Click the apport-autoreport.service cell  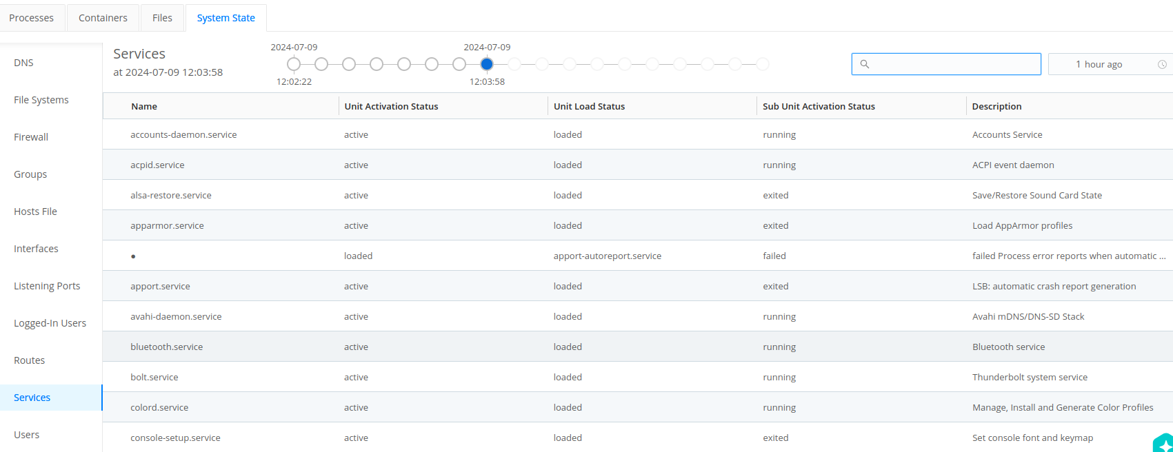click(x=607, y=256)
